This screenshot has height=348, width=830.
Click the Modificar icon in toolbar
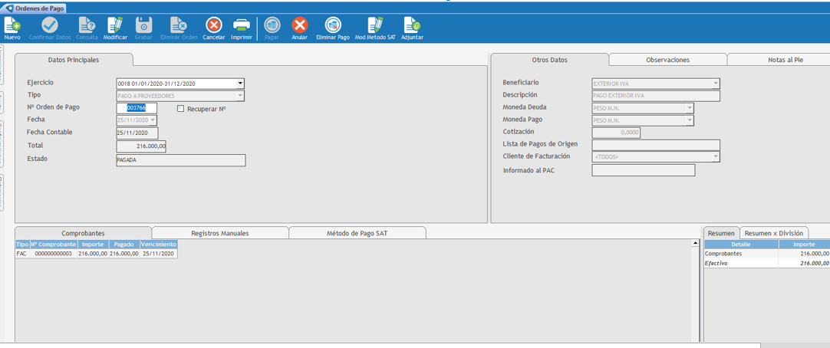(x=115, y=26)
